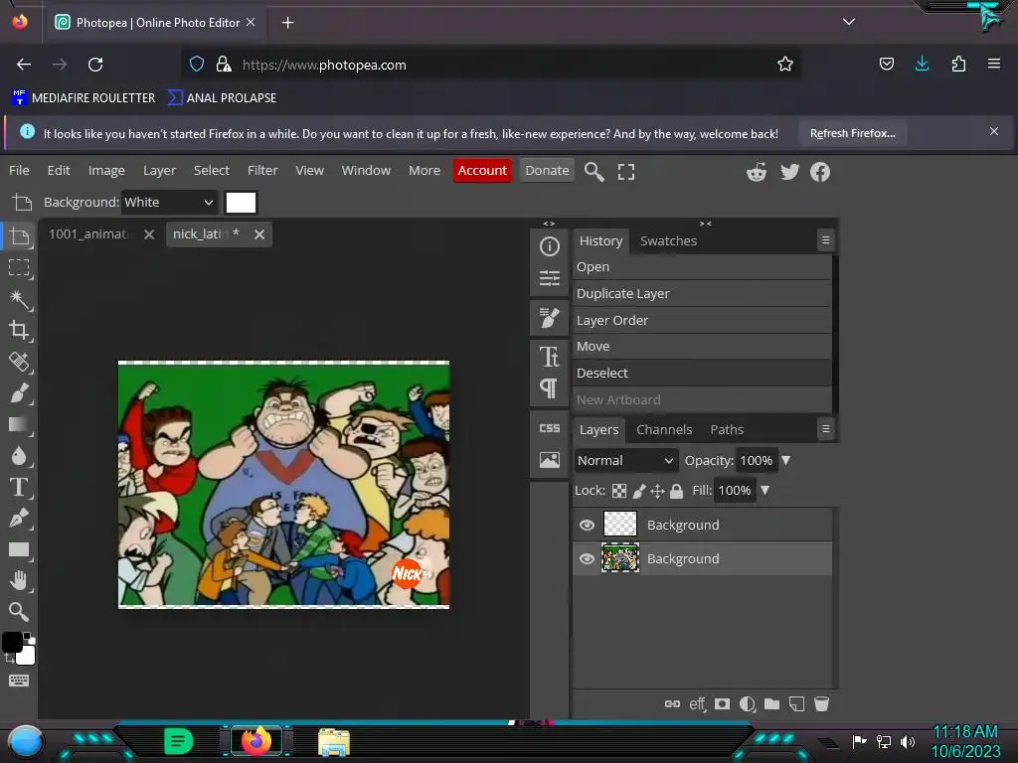The image size is (1018, 763).
Task: Select the Rectangle shape tool
Action: pos(19,550)
